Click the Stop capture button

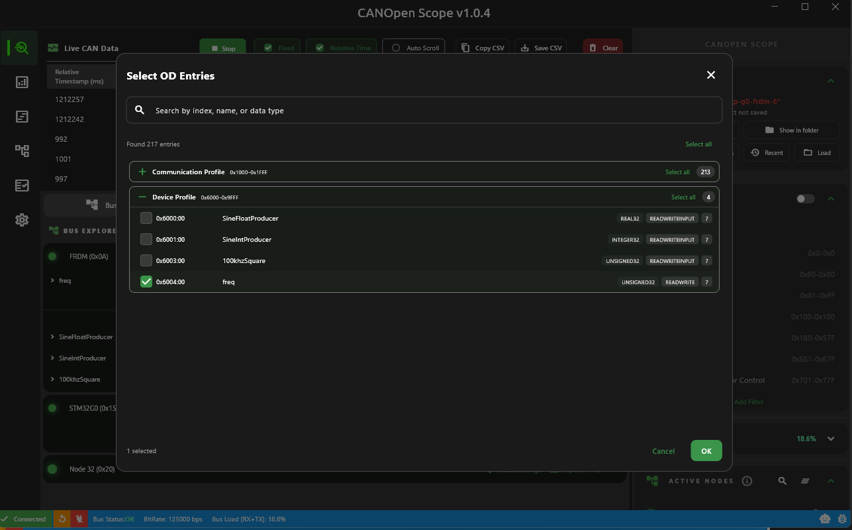click(x=223, y=48)
